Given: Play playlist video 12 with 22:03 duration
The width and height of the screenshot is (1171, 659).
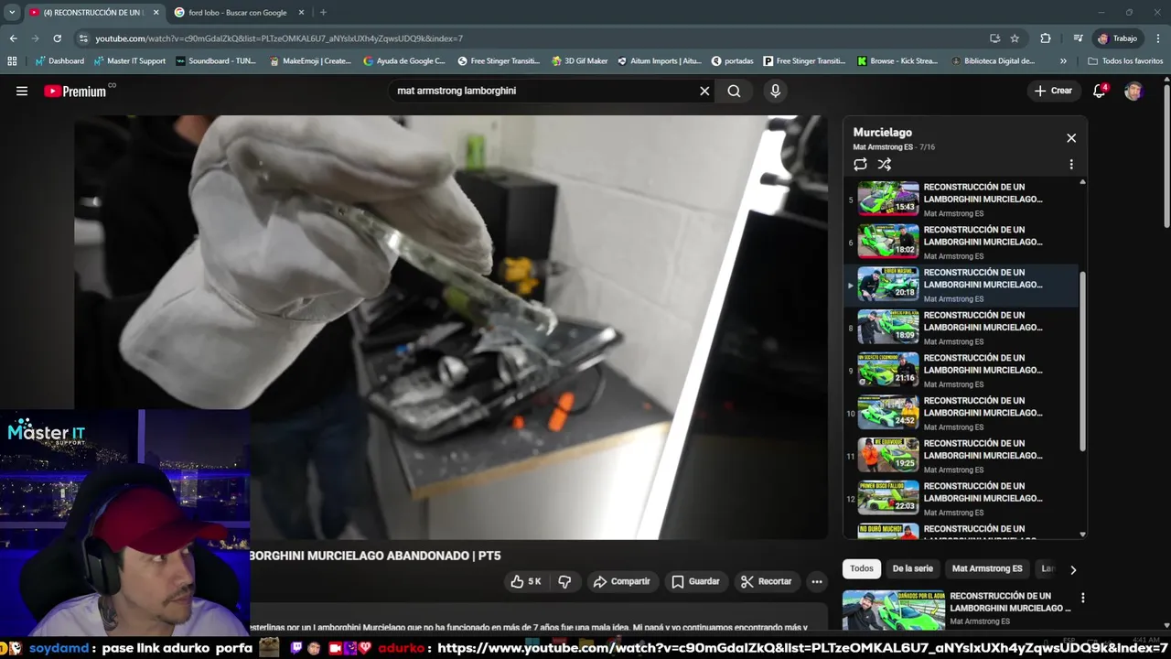Looking at the screenshot, I should point(962,499).
